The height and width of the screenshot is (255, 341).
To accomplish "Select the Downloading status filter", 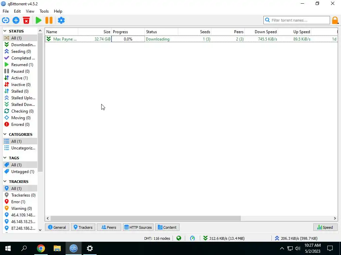I will coord(20,45).
